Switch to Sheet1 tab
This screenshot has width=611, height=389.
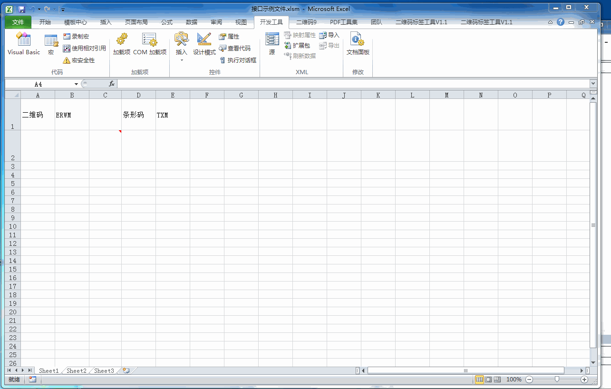click(49, 370)
